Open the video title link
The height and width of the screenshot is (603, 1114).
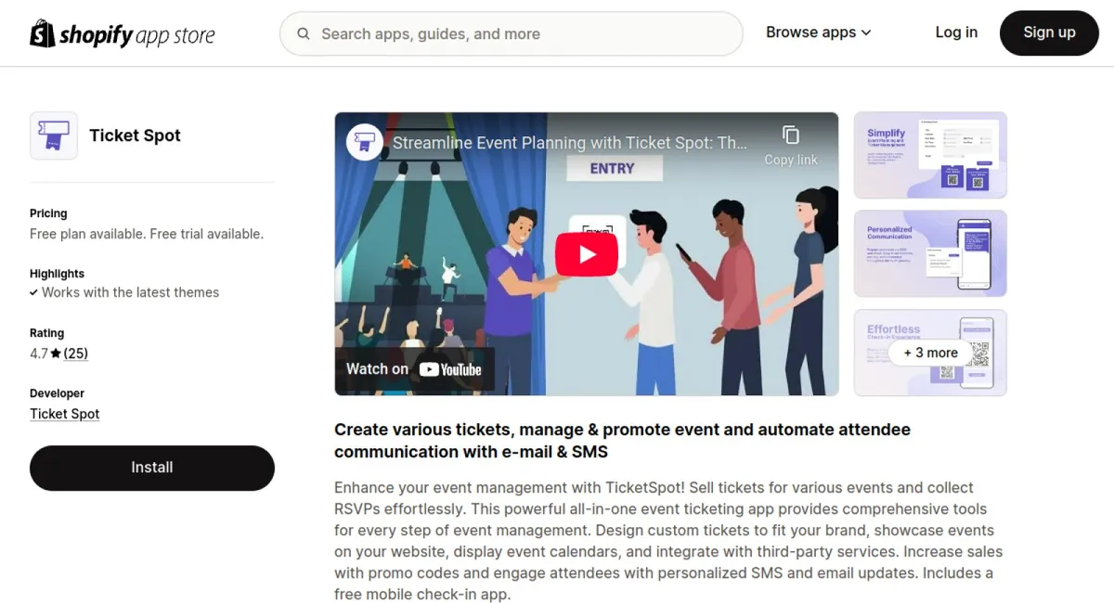[570, 143]
